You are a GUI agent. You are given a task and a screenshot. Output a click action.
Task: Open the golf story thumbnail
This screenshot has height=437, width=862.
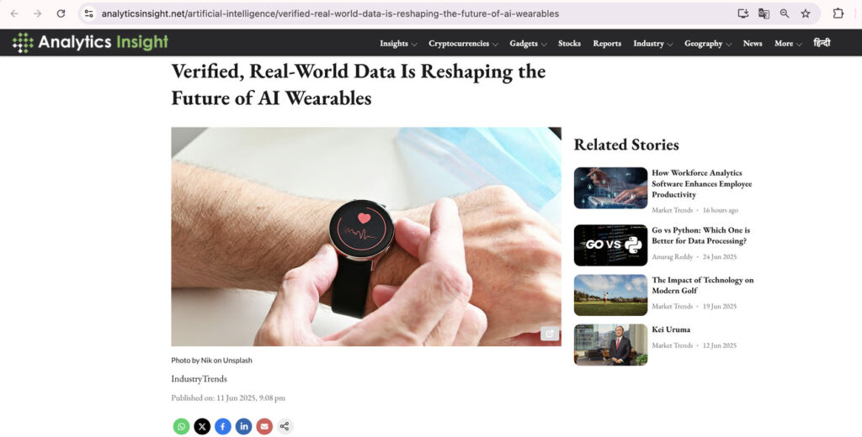pos(611,295)
